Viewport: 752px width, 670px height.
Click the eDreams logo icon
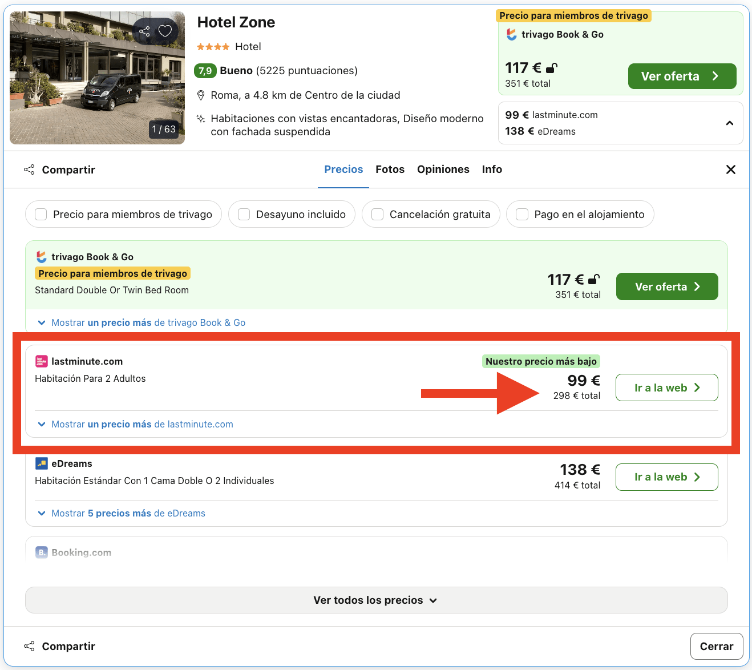[42, 463]
